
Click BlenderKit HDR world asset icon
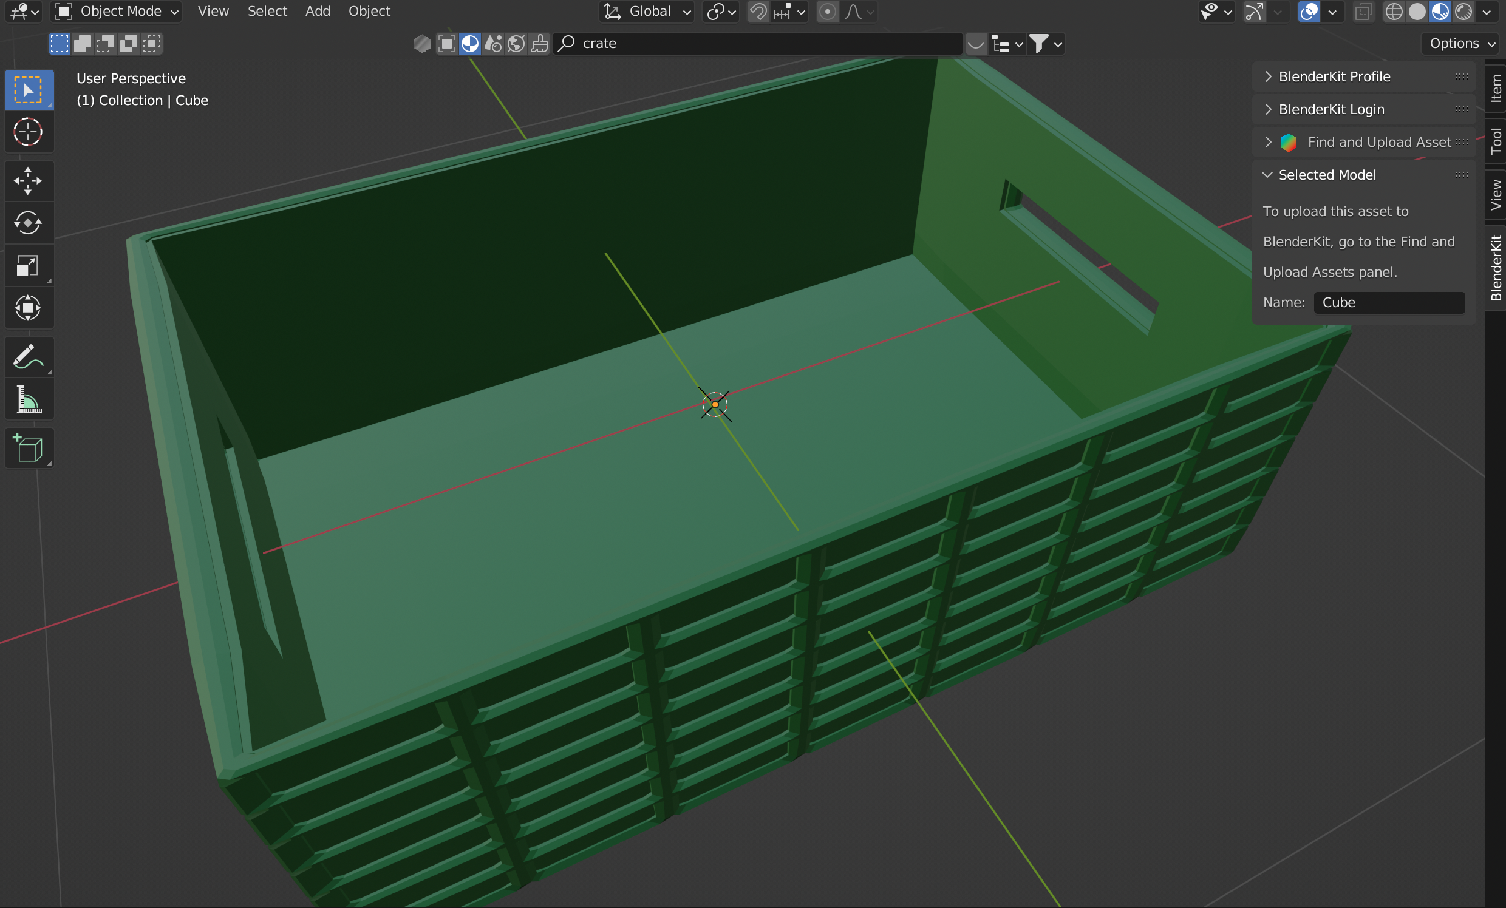click(x=516, y=43)
